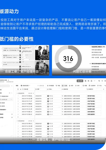The width and height of the screenshot is (106, 150).
Task: Click the 316 donut chart center
Action: (68, 59)
